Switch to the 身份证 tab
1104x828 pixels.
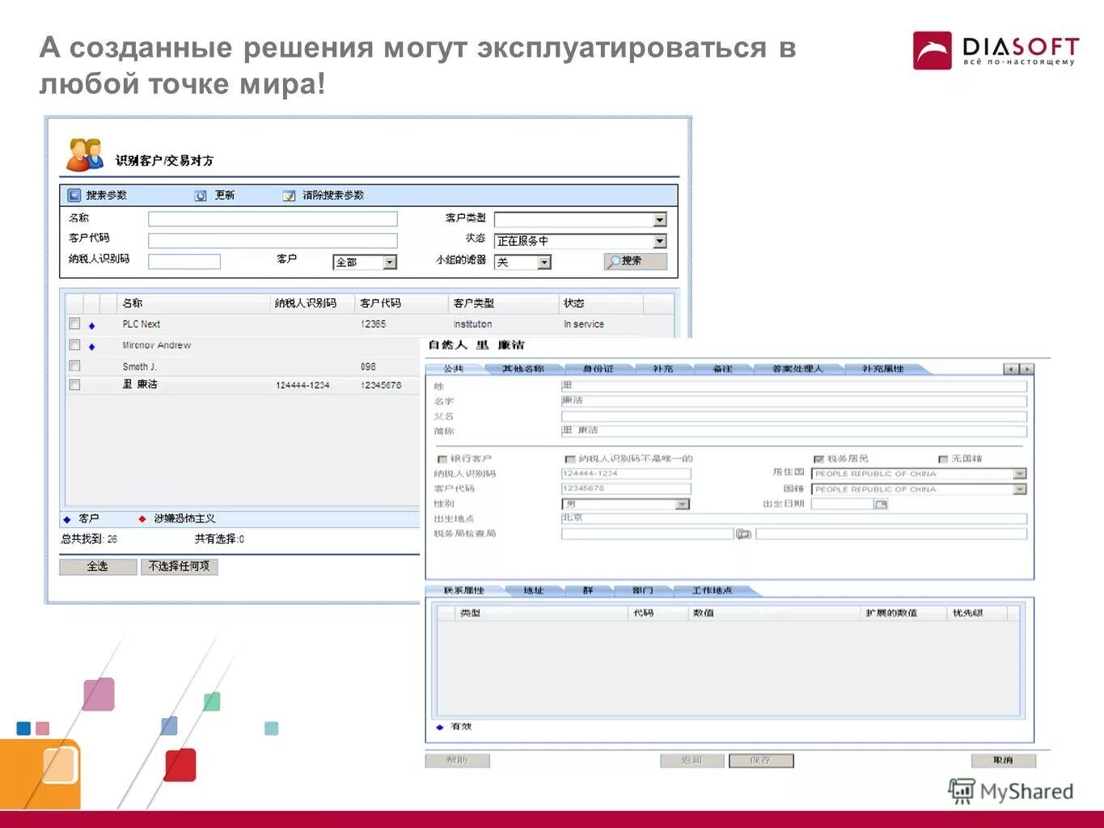pos(599,369)
